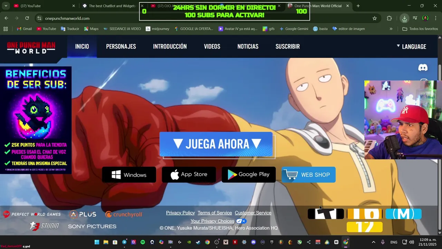Viewport: 442px width, 249px height.
Task: Open the Windows Start menu
Action: (x=97, y=242)
